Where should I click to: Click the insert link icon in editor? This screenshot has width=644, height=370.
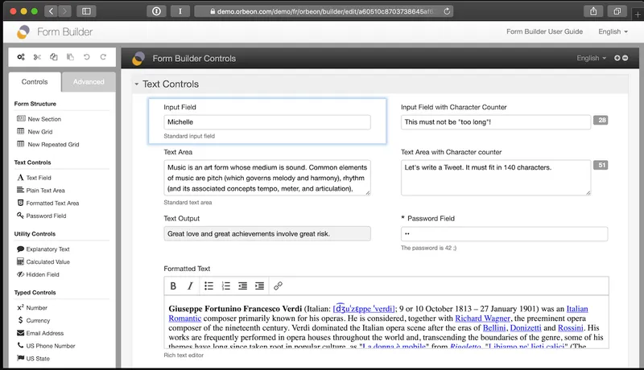(278, 286)
